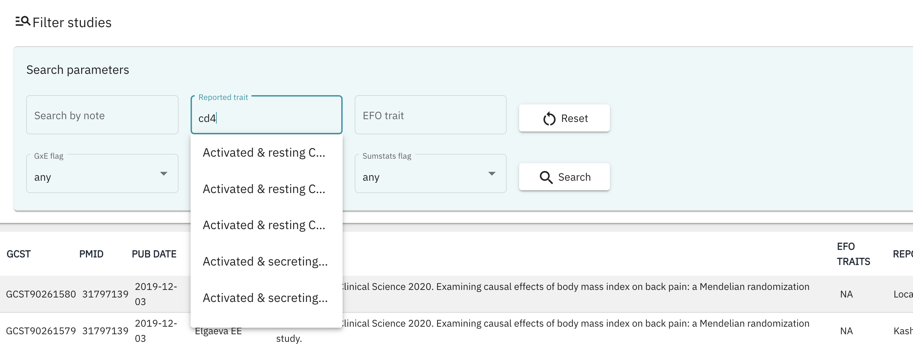Viewport: 913px width, 349px height.
Task: Open the GxE flag dropdown
Action: (x=102, y=173)
